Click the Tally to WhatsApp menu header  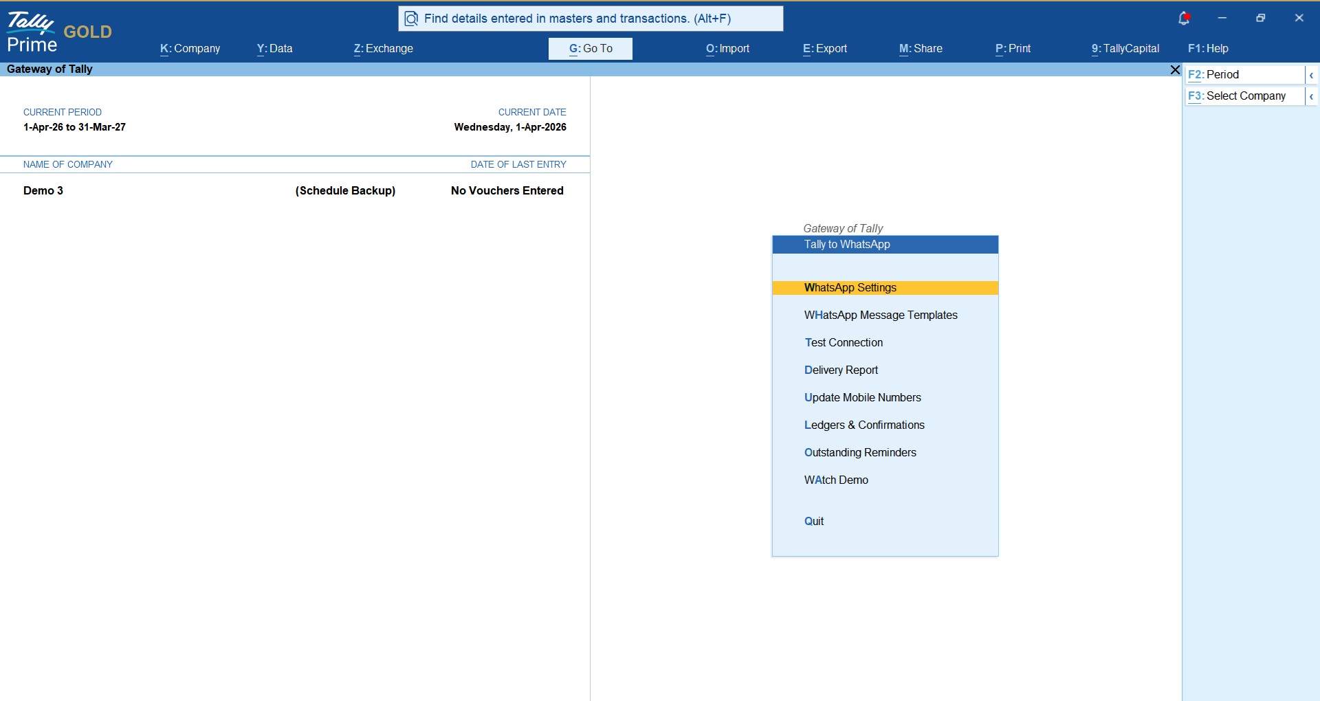(885, 245)
